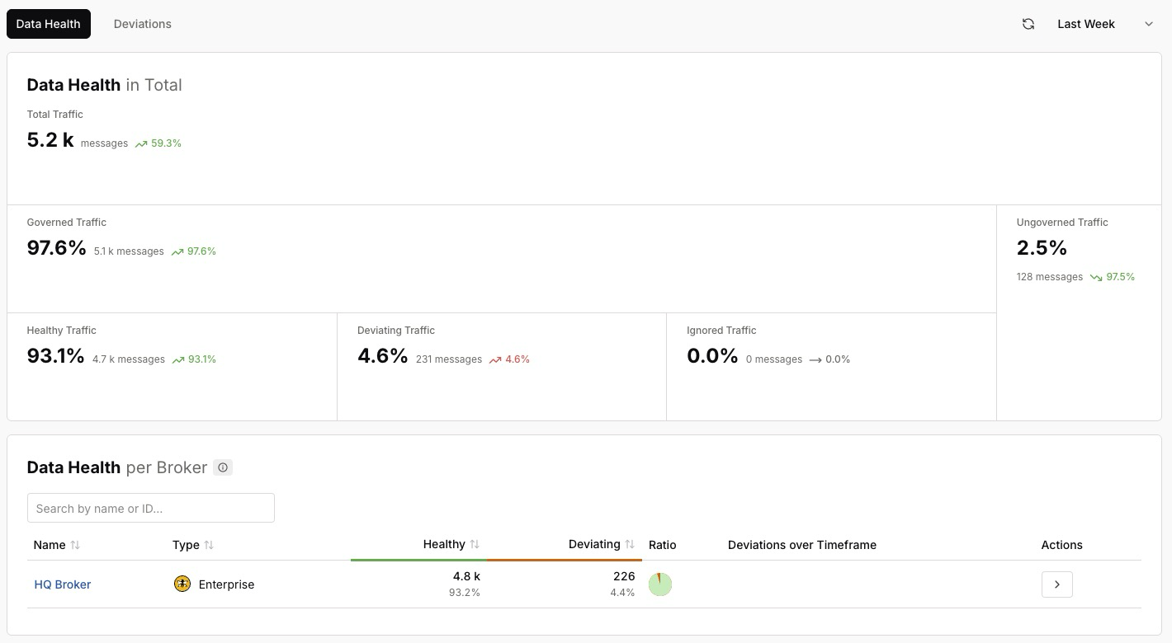This screenshot has width=1172, height=643.
Task: Switch to the Deviations tab
Action: point(143,24)
